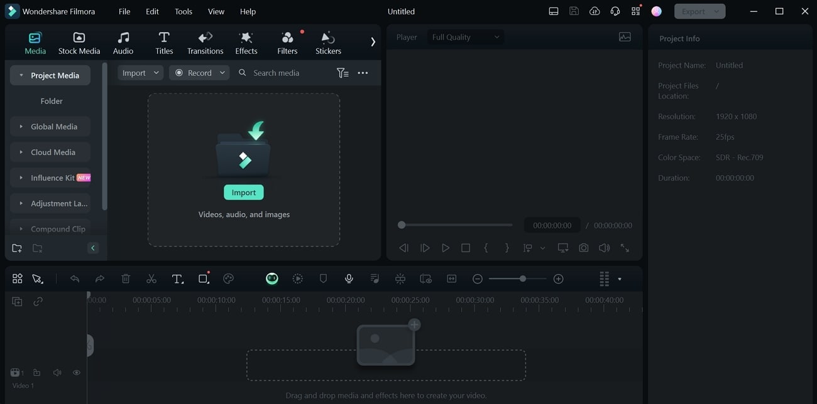Open the color palette icon above the timeline
This screenshot has width=817, height=404.
tap(228, 278)
